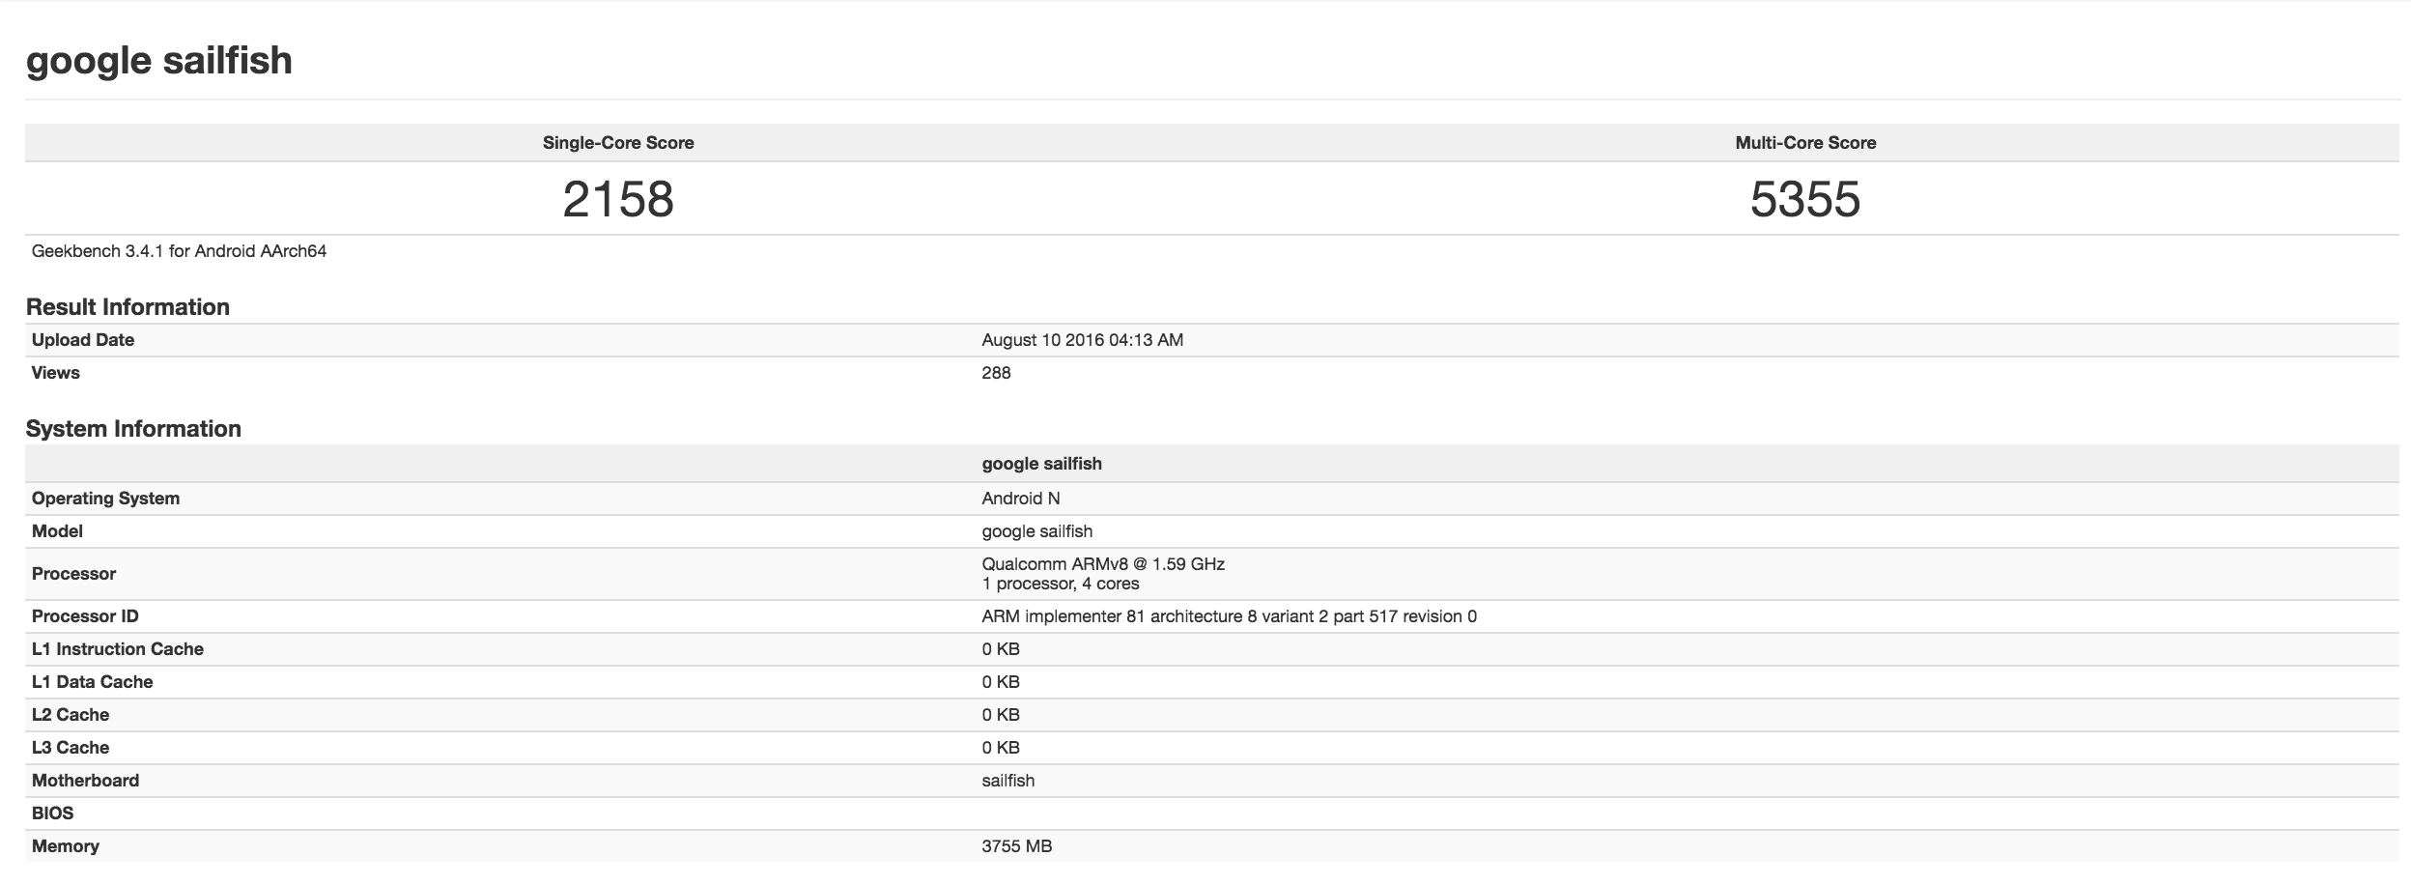Select the Single-Core Score header

tap(618, 143)
